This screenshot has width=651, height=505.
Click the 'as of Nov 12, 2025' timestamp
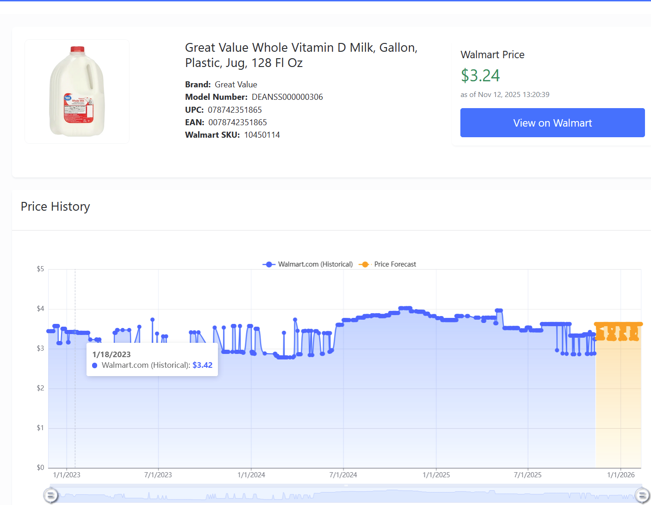click(x=505, y=95)
